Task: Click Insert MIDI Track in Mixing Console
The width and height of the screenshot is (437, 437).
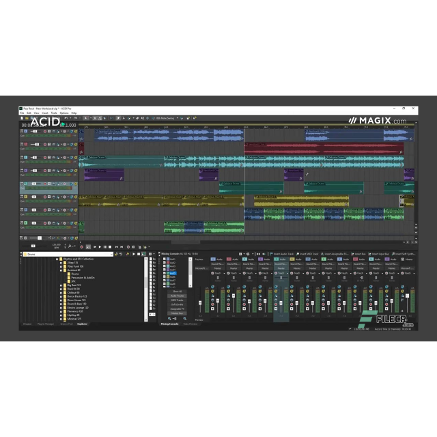Action: point(309,254)
